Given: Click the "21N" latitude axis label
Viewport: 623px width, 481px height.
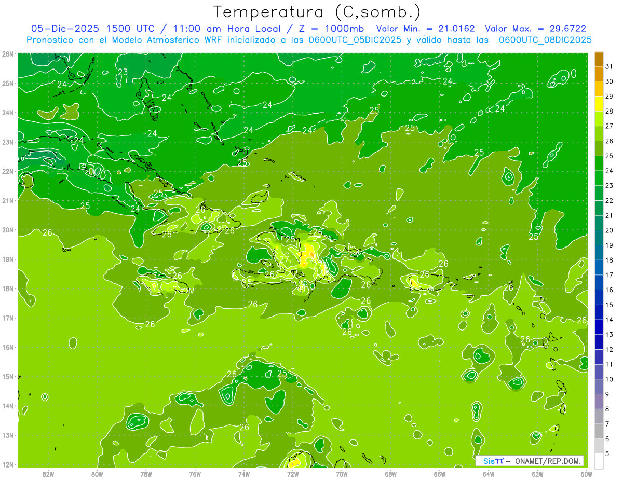Looking at the screenshot, I should click(8, 200).
